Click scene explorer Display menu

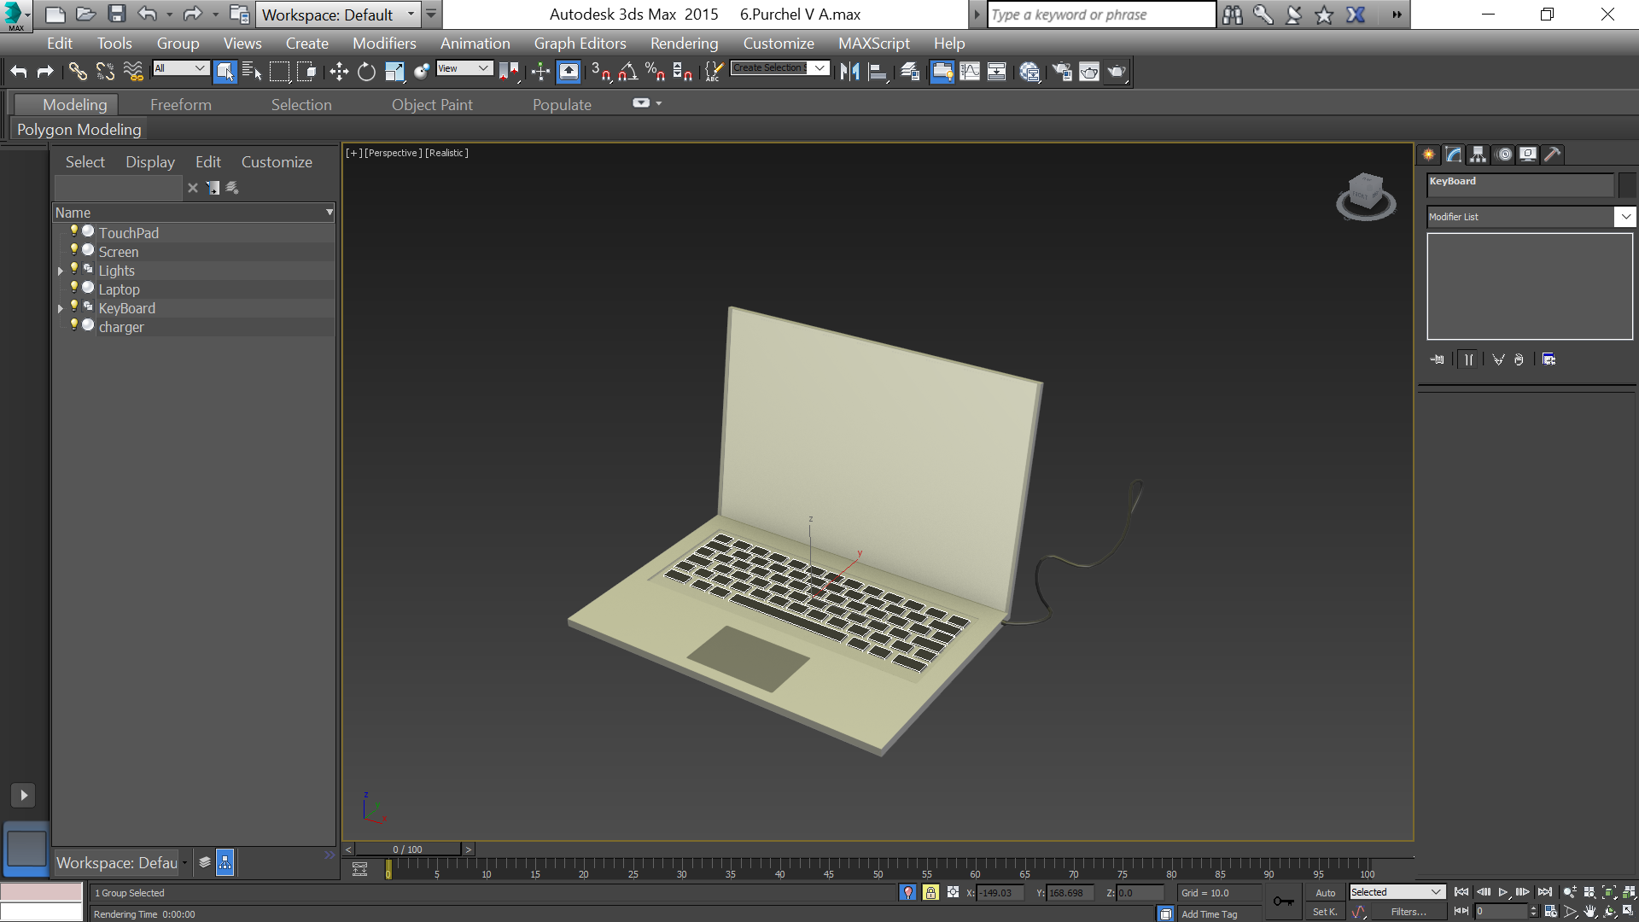150,162
